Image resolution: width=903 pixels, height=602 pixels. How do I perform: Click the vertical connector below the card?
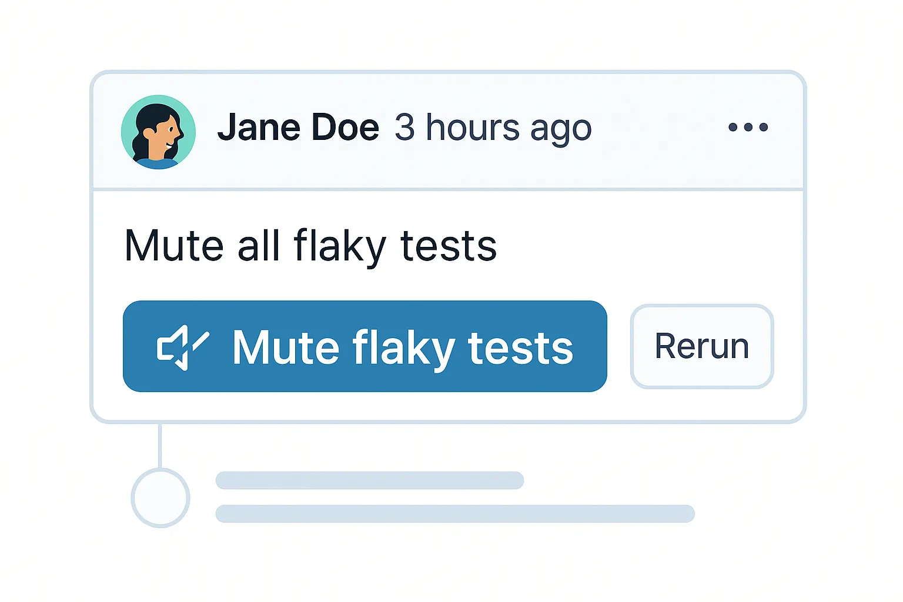tap(160, 445)
